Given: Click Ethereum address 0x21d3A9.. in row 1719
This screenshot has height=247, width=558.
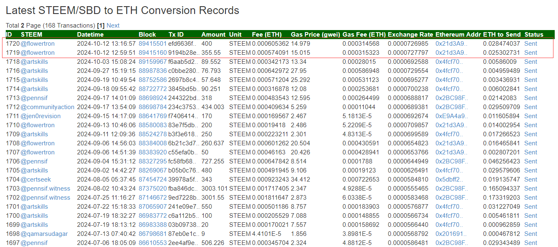Looking at the screenshot, I should [x=451, y=53].
